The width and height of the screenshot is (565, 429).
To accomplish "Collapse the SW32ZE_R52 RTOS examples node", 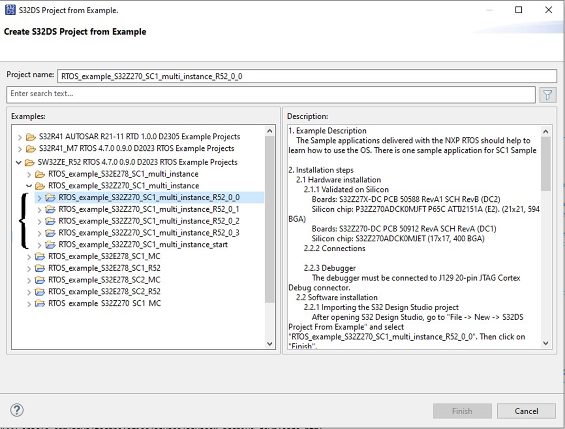I will [19, 162].
